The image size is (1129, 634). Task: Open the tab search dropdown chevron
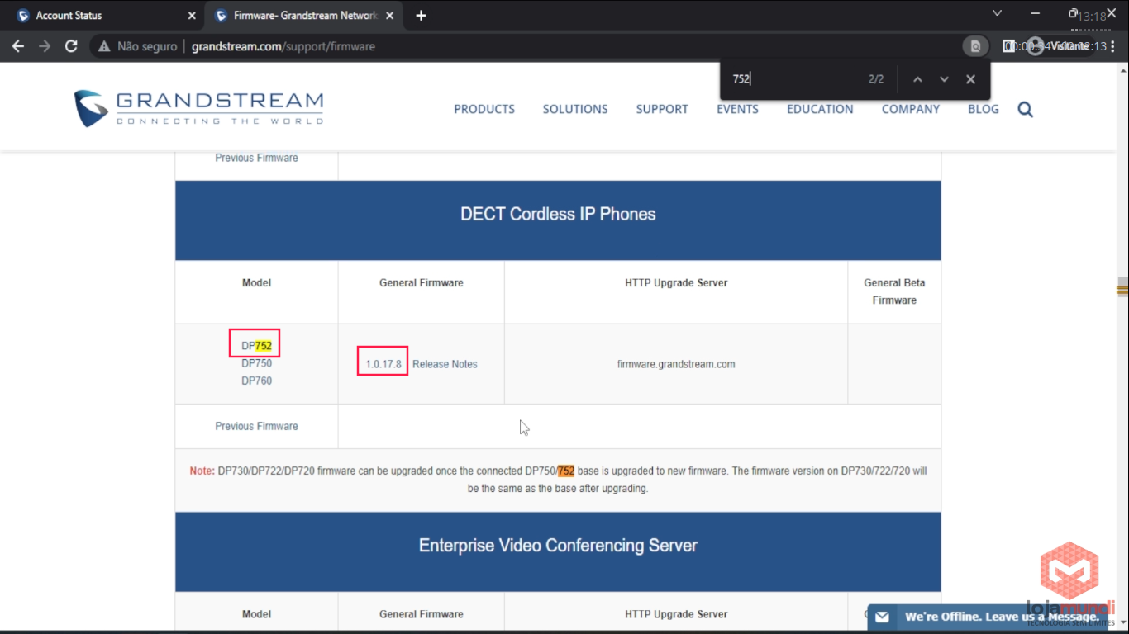(997, 13)
